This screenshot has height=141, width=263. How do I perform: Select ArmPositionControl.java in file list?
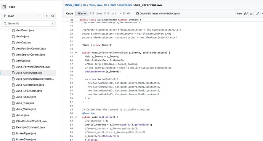(31, 49)
